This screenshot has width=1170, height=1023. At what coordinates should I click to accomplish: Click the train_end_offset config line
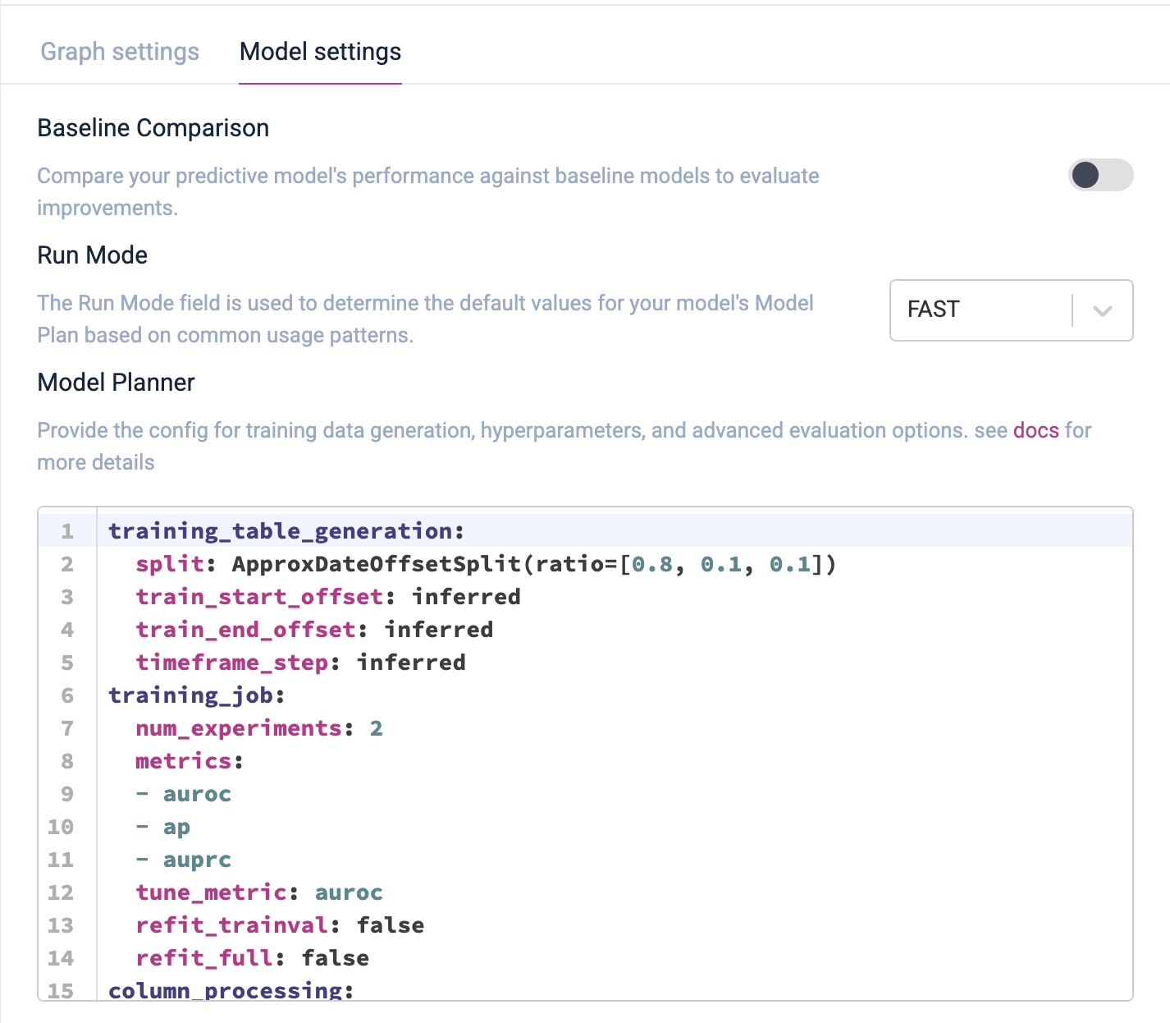[313, 630]
